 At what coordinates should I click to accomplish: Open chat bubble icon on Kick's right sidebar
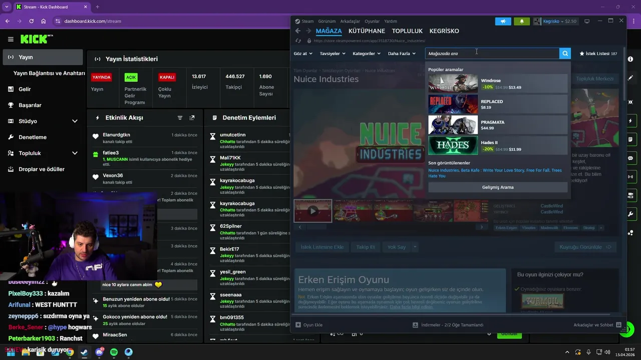(x=630, y=158)
